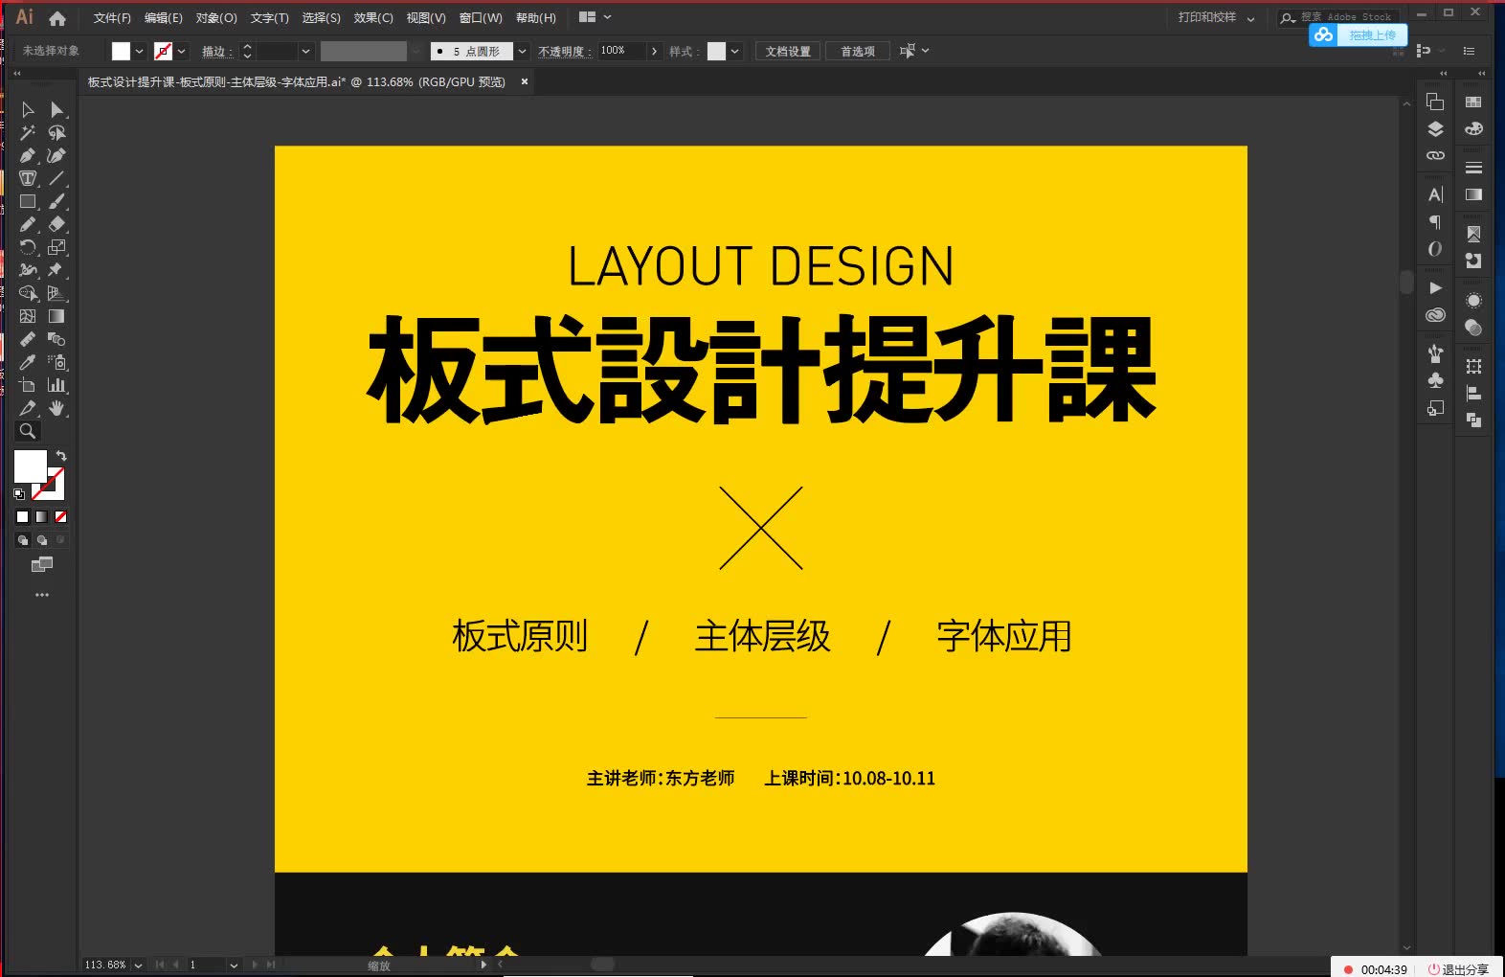The image size is (1505, 977).
Task: Open the Swatches panel icon
Action: (1473, 102)
